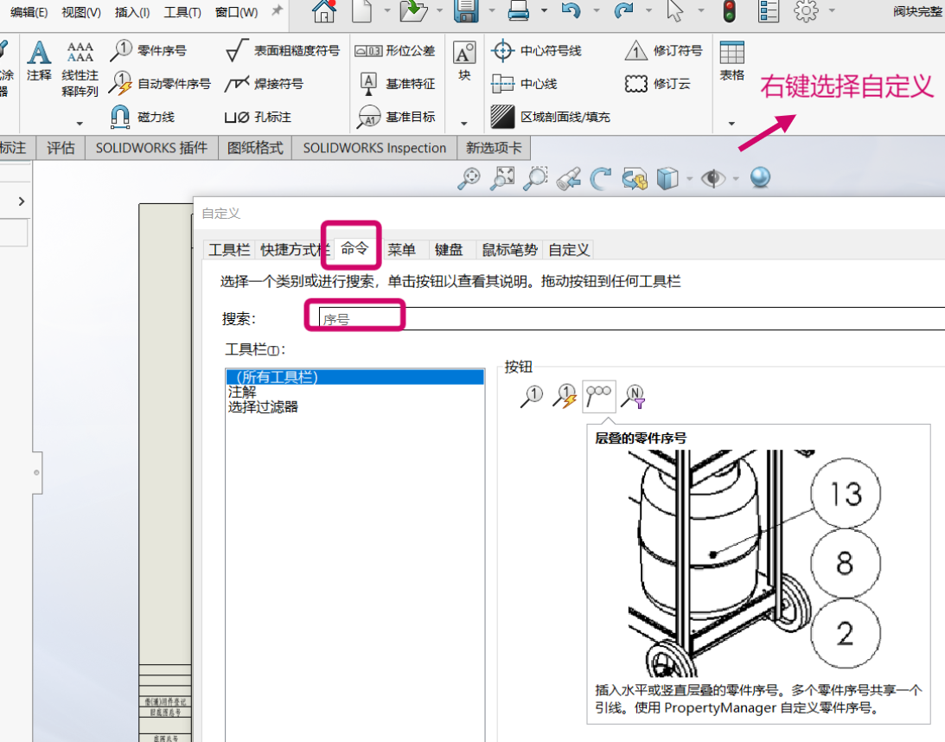Image resolution: width=945 pixels, height=742 pixels.
Task: Pin the menu bar with pushpin
Action: [x=278, y=10]
